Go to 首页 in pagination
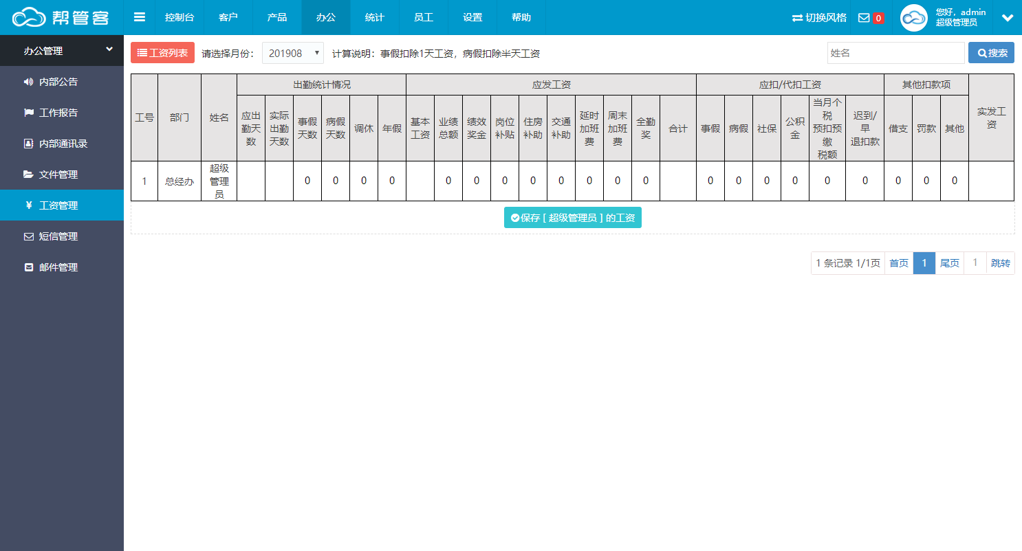 pos(899,263)
